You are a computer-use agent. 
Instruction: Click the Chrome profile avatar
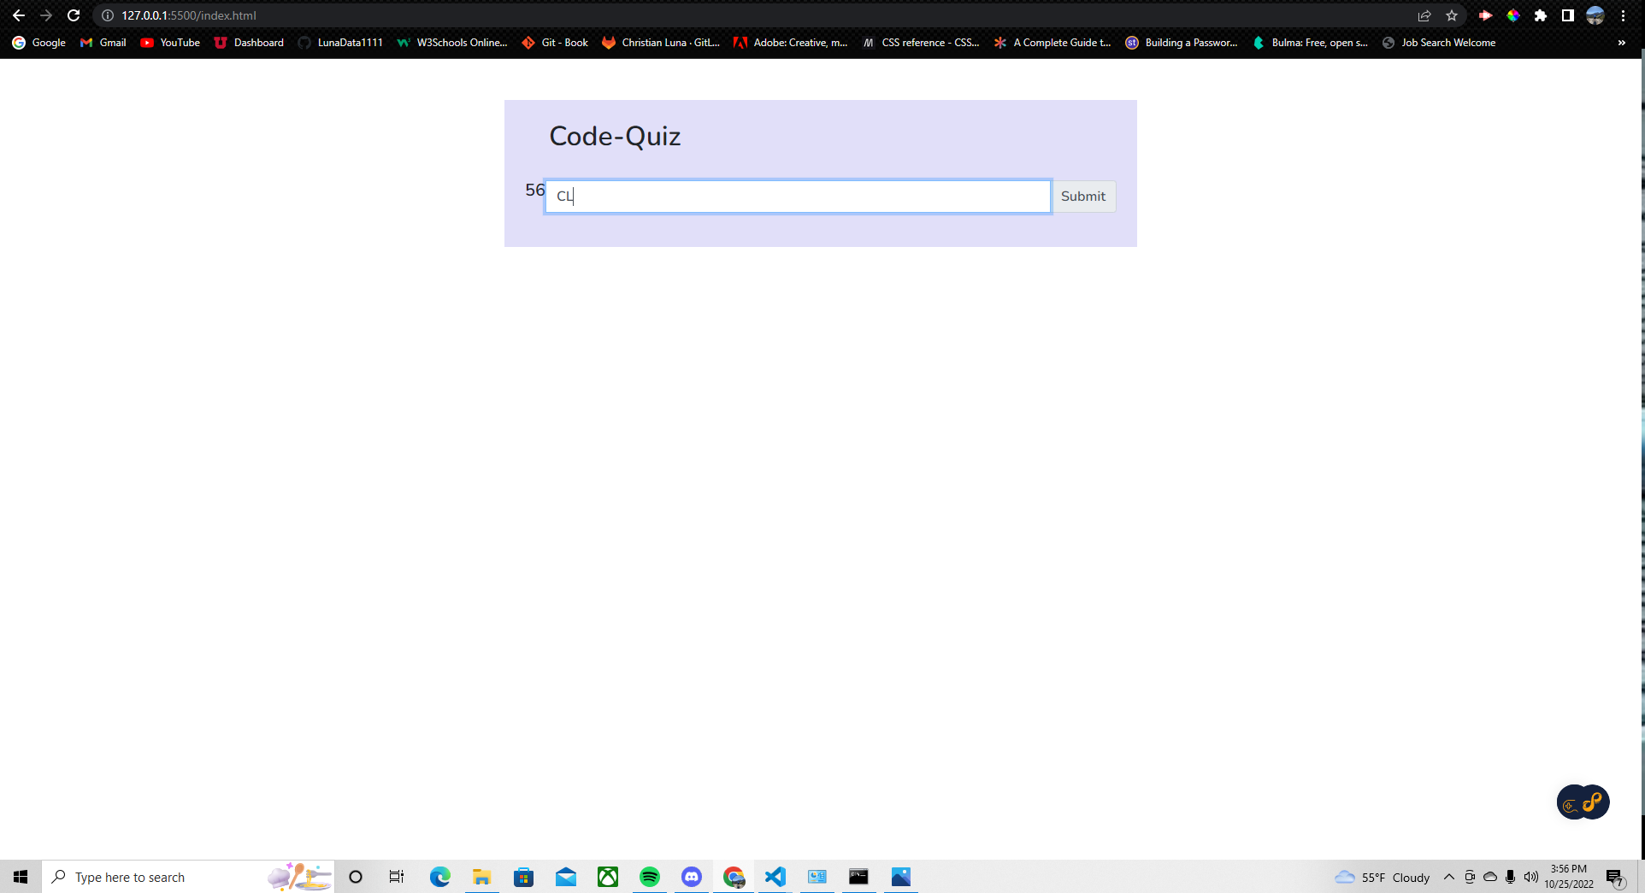pos(1595,15)
